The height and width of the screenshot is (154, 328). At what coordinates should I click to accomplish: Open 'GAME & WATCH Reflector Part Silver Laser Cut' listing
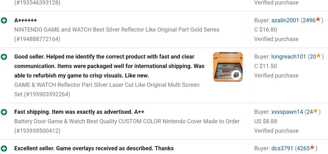(x=107, y=84)
